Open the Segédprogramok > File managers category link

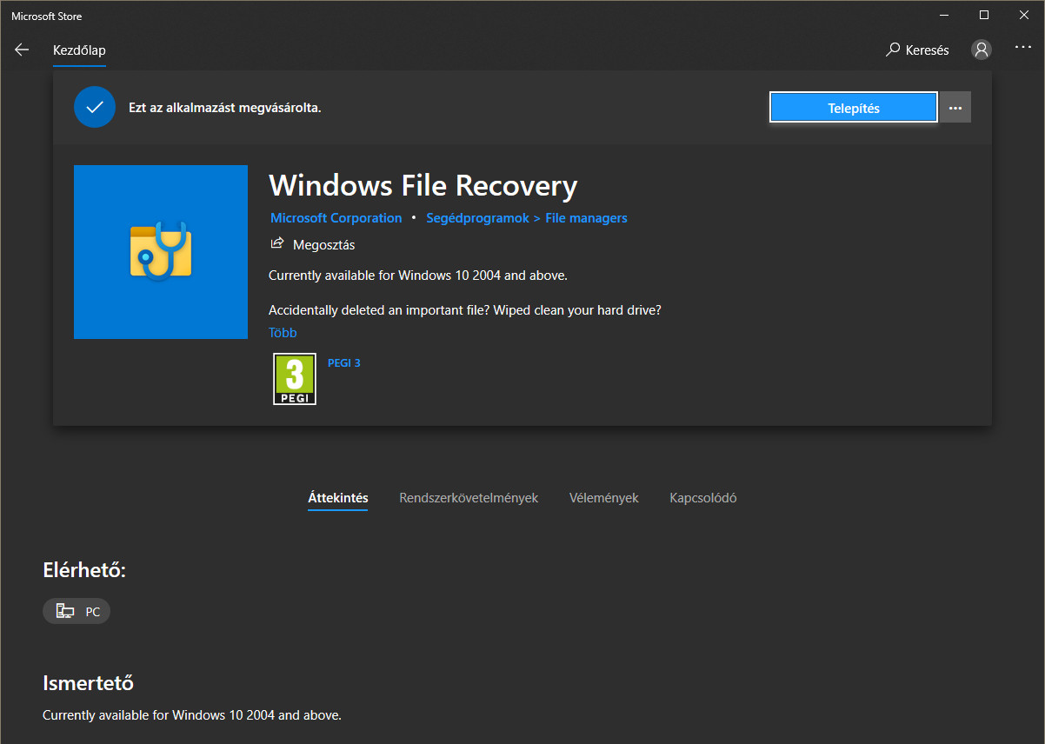(527, 218)
